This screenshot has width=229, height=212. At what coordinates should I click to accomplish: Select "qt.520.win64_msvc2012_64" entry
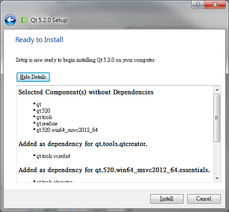pos(67,130)
